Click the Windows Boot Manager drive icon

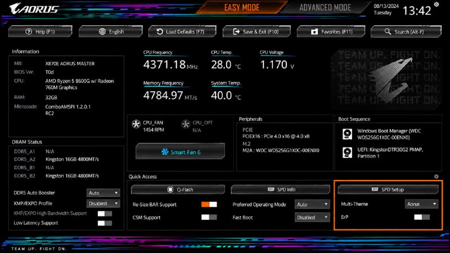point(347,134)
